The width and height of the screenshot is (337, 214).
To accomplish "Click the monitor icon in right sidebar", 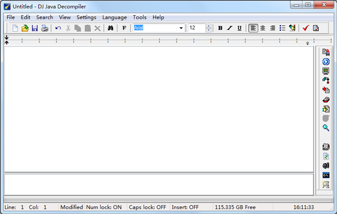I will click(326, 71).
